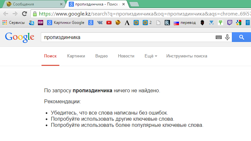Reload the page with the refresh icon
This screenshot has height=141, width=251.
point(24,14)
